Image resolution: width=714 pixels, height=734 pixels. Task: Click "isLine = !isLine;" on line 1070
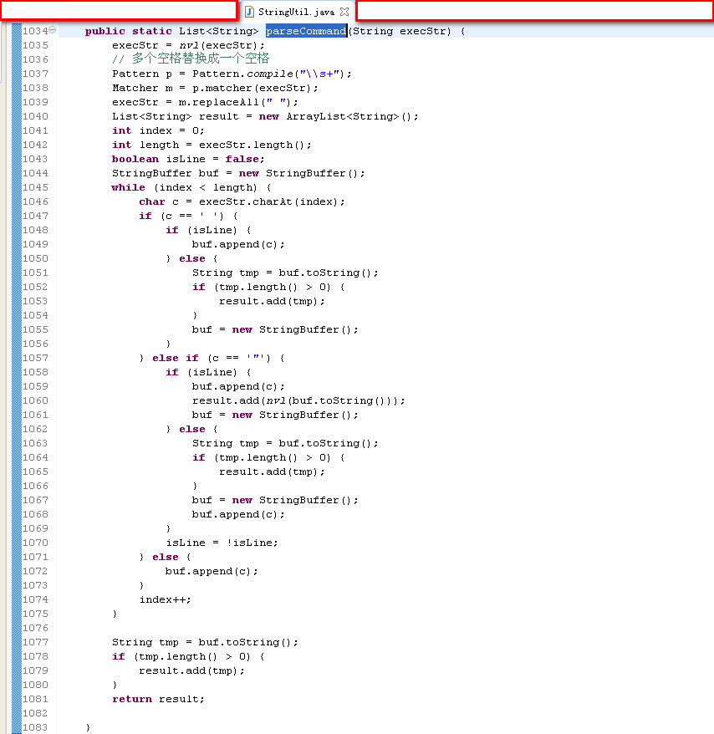tap(222, 543)
